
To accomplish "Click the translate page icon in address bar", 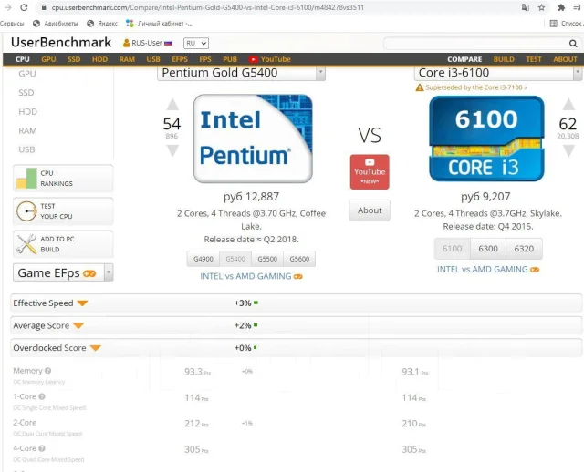I will click(x=526, y=7).
